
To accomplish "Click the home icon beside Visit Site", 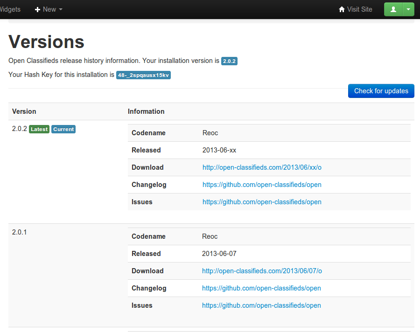I will click(x=342, y=9).
